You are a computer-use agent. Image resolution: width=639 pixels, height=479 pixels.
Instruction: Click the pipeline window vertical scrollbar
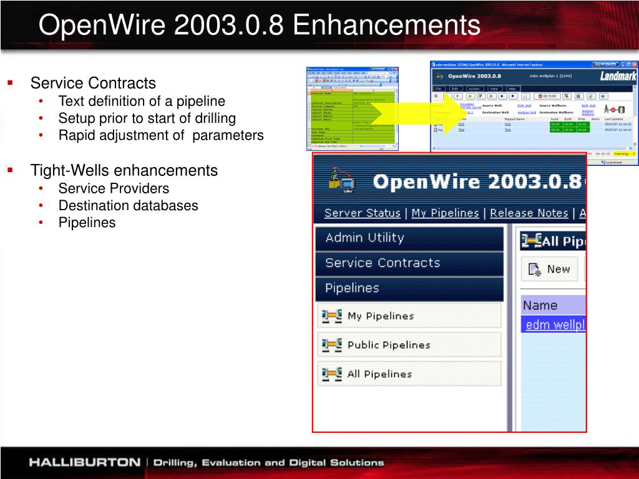click(x=635, y=115)
